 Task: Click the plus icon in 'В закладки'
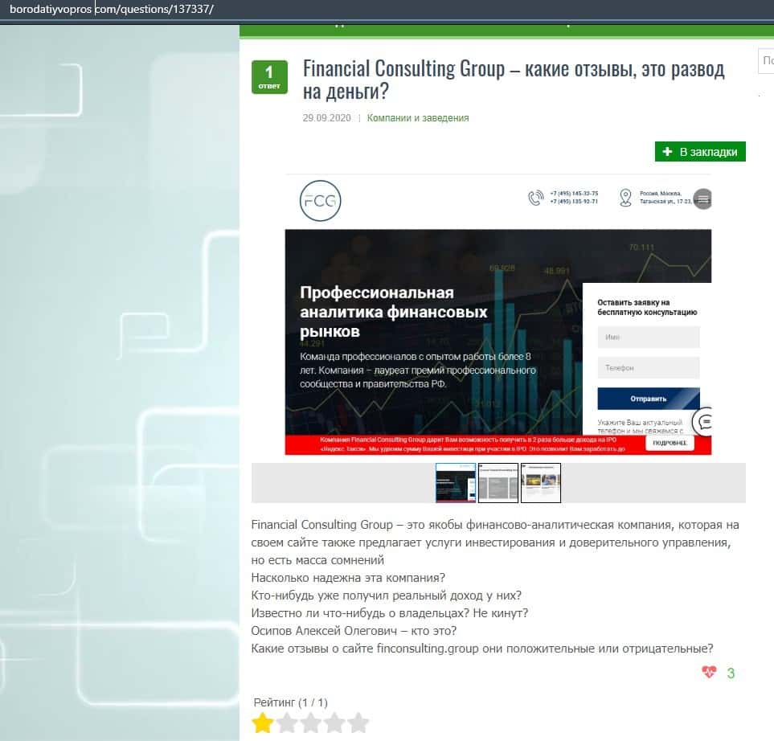point(667,152)
